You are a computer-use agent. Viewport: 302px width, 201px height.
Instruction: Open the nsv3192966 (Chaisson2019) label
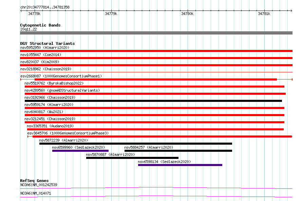tap(50, 97)
